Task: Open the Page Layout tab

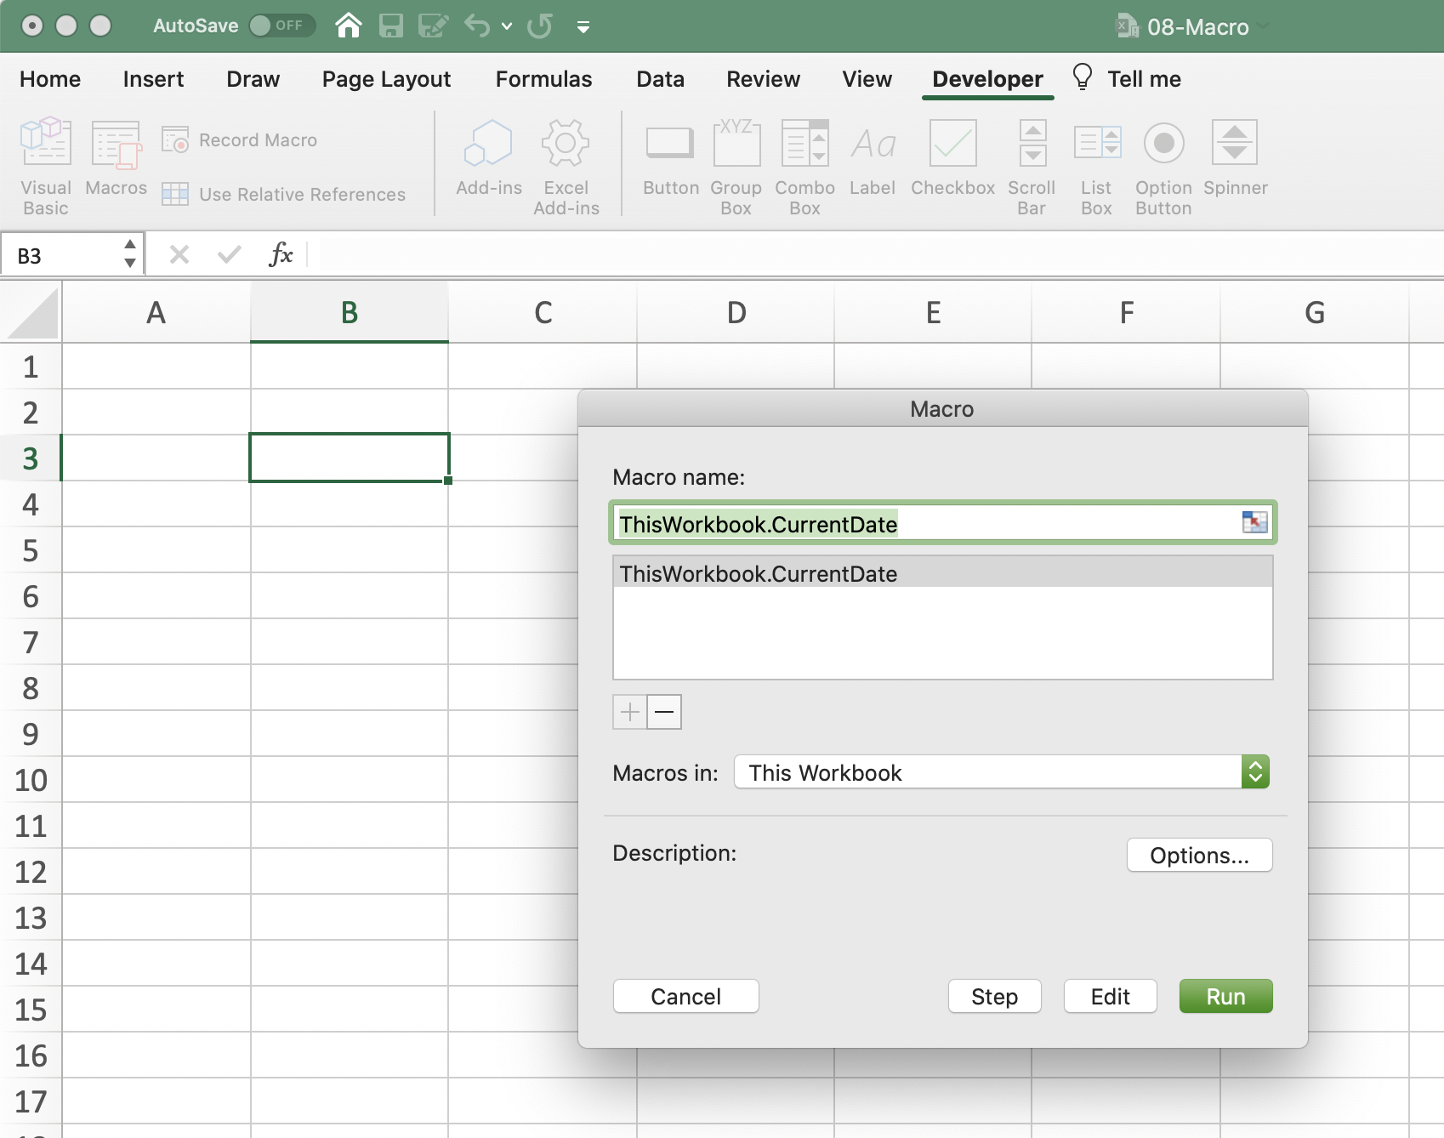Action: click(x=386, y=79)
